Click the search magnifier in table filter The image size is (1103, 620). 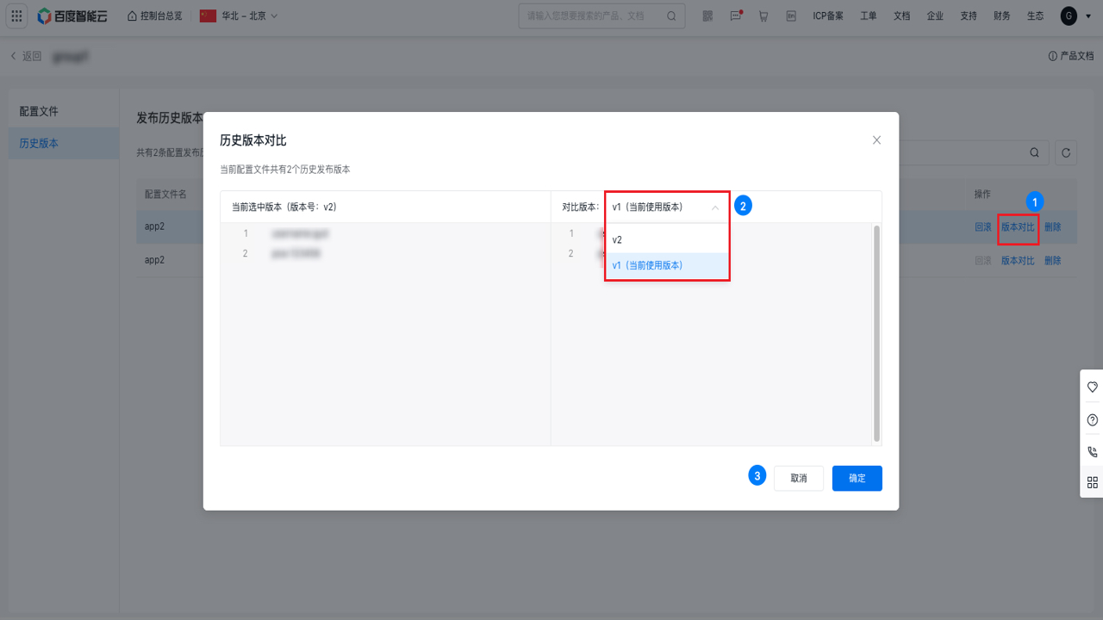(1034, 152)
